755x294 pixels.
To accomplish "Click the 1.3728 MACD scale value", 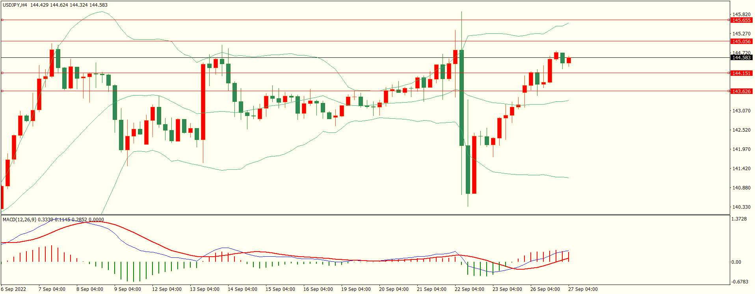I will [739, 219].
